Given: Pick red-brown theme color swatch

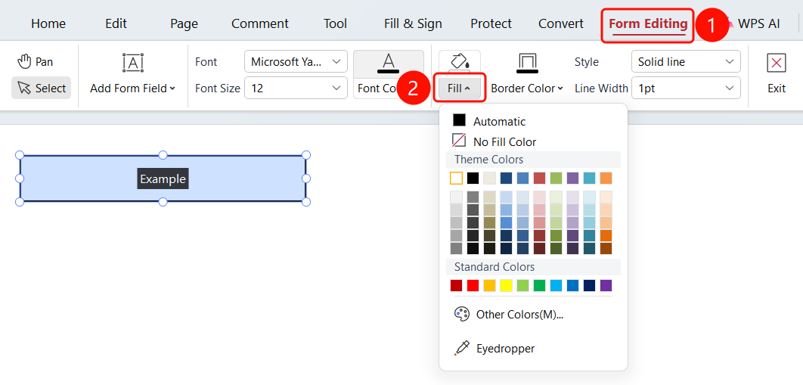Looking at the screenshot, I should tap(539, 179).
